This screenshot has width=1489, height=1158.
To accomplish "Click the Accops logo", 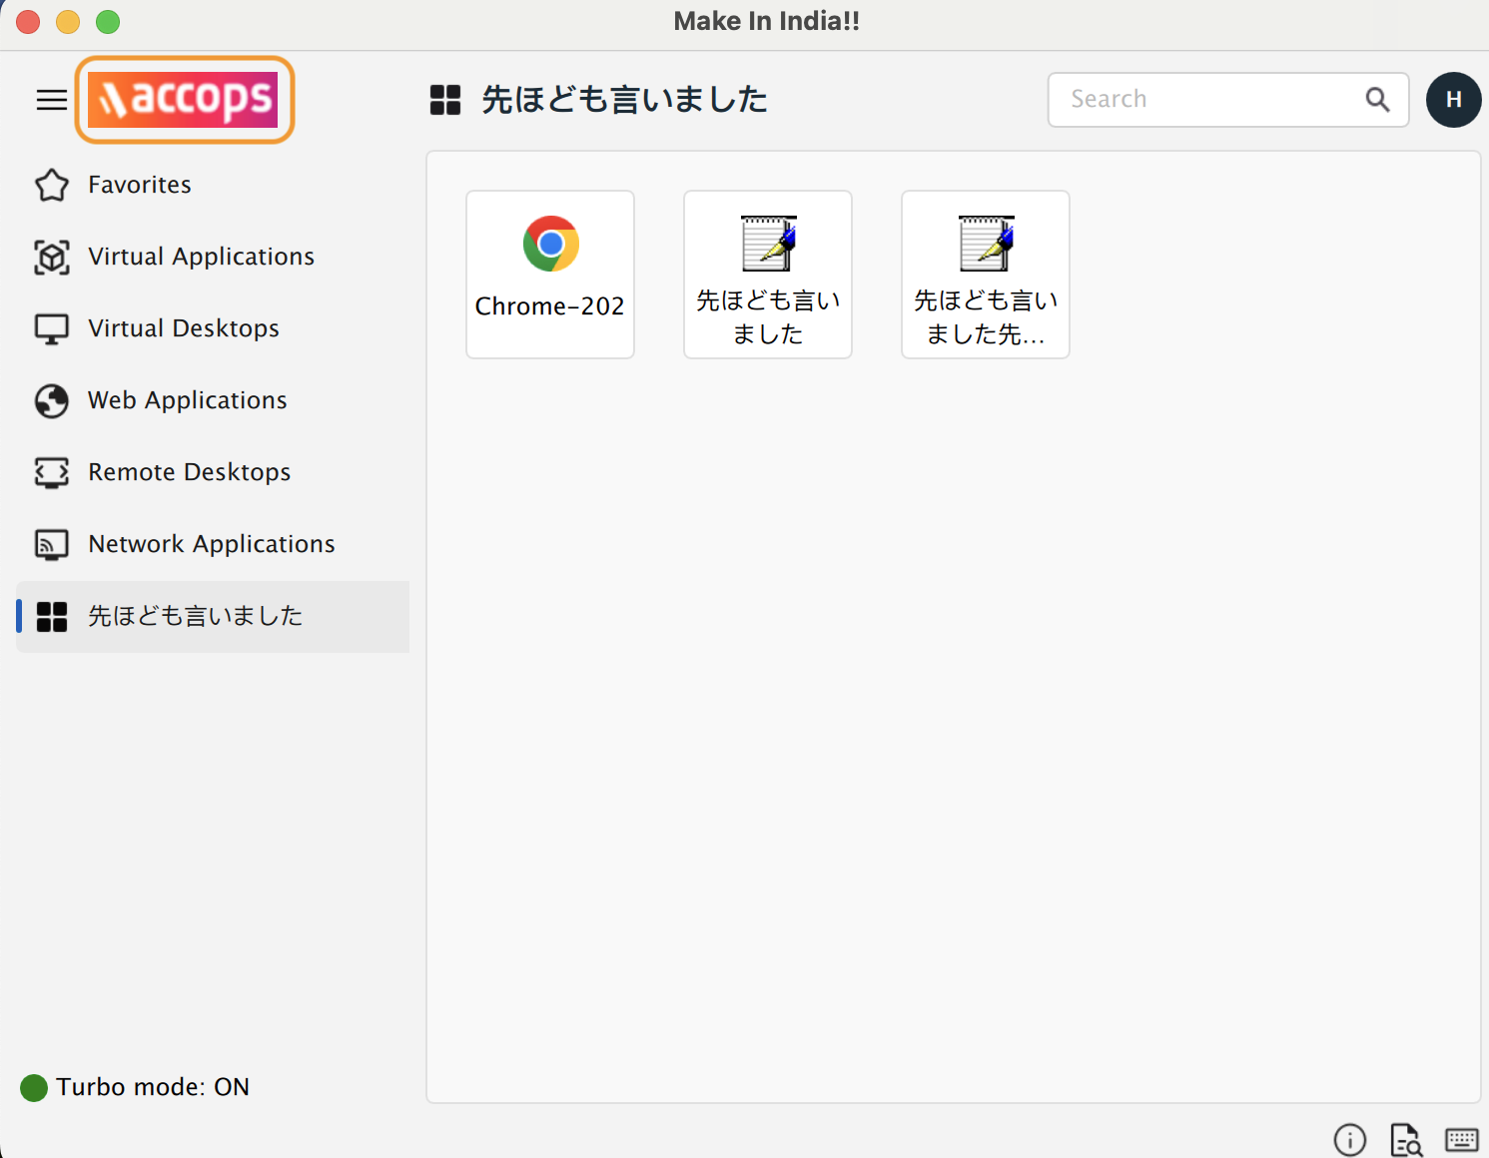I will (184, 100).
